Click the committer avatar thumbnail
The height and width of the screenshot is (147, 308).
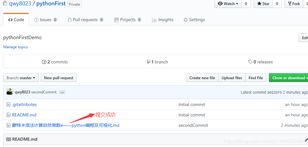(x=9, y=92)
